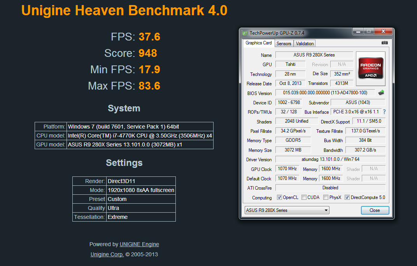This screenshot has height=266, width=417.
Task: Click the BIOS save chip icon
Action: click(381, 93)
